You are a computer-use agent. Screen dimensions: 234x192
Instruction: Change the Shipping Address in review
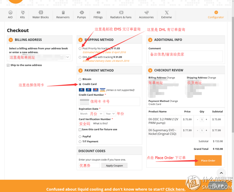pos(212,78)
